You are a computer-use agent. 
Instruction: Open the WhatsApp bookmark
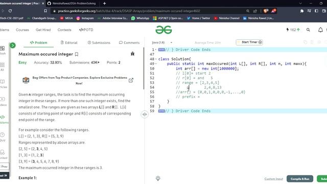click(141, 18)
